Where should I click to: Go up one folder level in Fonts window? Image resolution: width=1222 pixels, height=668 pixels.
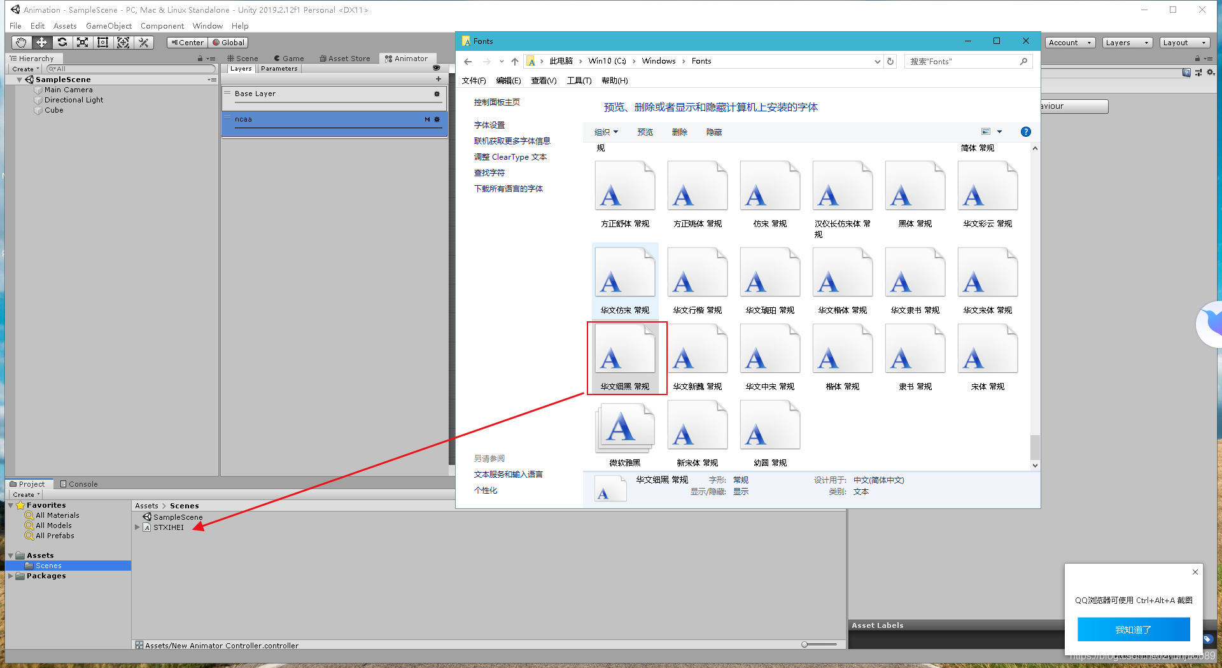(515, 62)
